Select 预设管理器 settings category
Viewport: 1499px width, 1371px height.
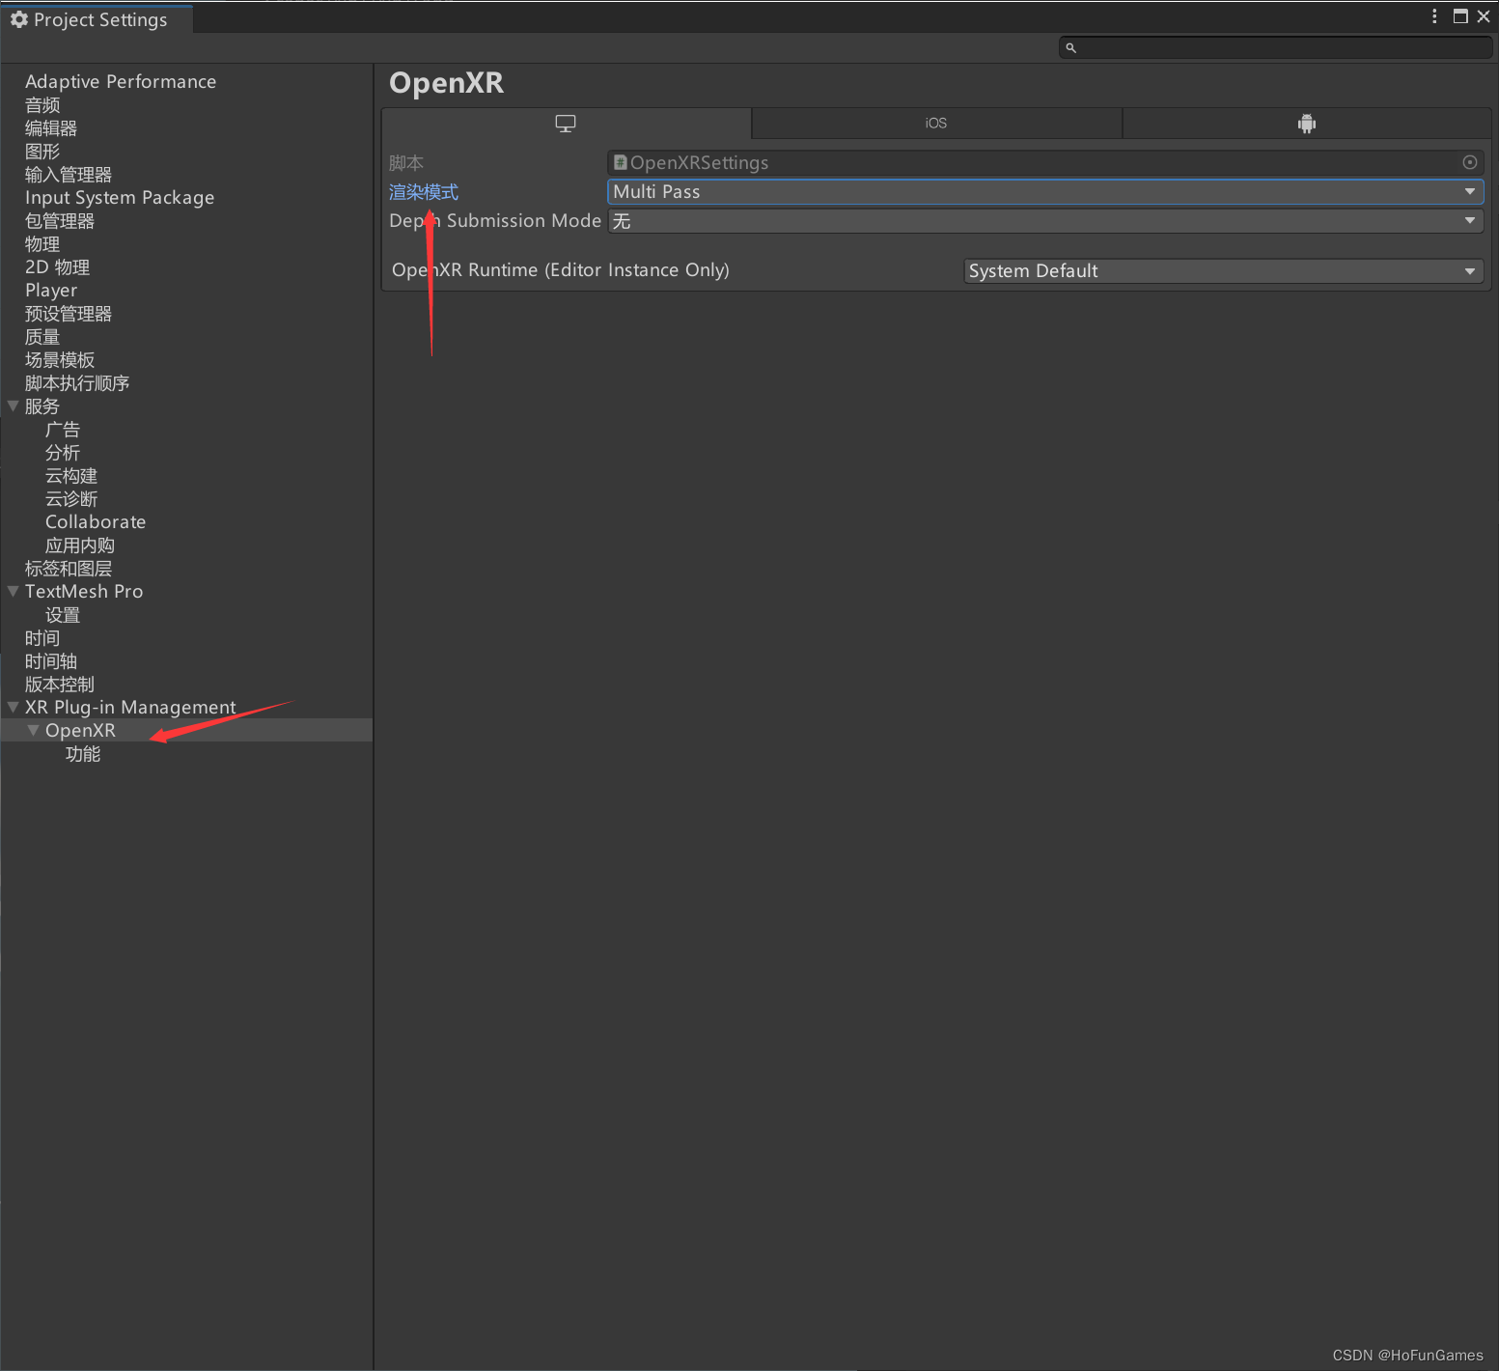69,314
